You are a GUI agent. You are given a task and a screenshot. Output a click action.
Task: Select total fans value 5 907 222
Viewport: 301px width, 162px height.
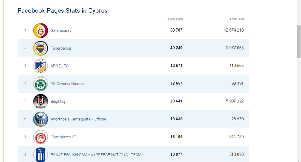click(x=235, y=101)
